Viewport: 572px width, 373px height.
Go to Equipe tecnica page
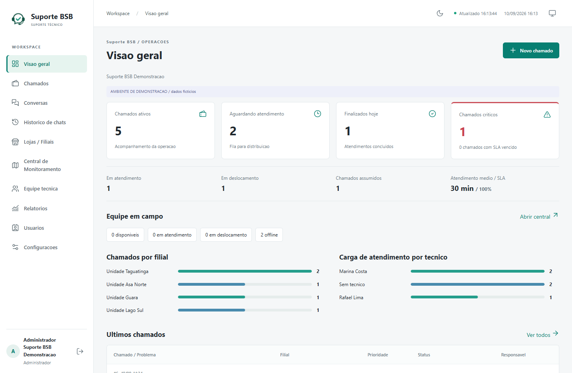tap(47, 188)
